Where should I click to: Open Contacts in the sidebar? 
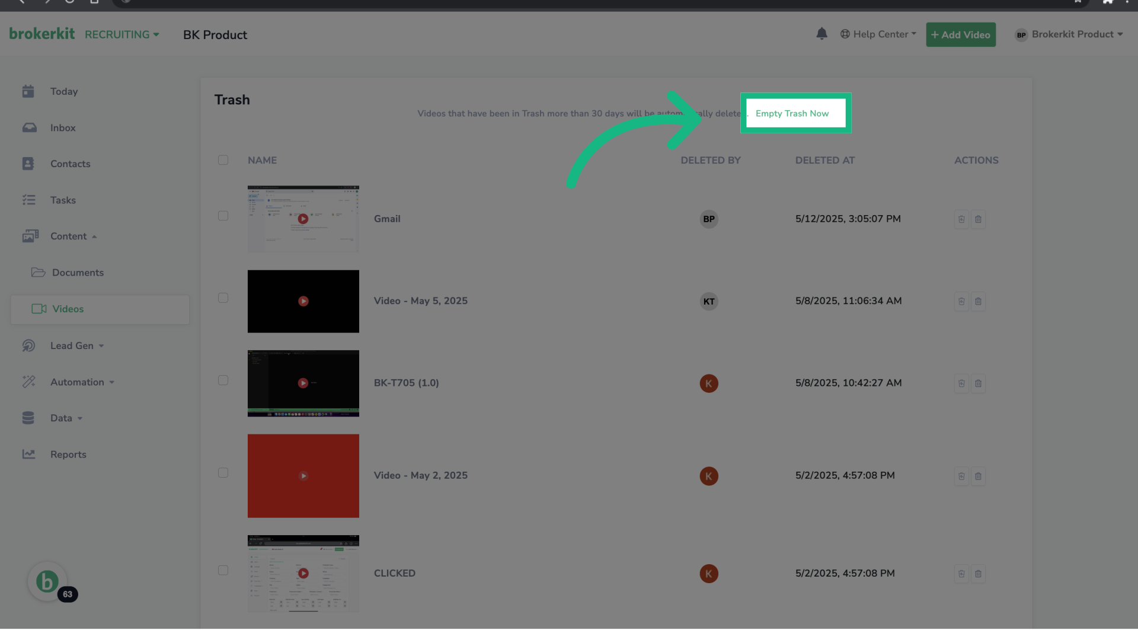pos(71,164)
